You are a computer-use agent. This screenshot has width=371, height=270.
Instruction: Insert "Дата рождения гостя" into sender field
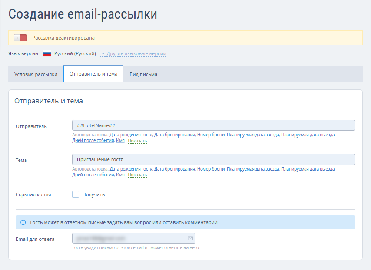point(131,135)
